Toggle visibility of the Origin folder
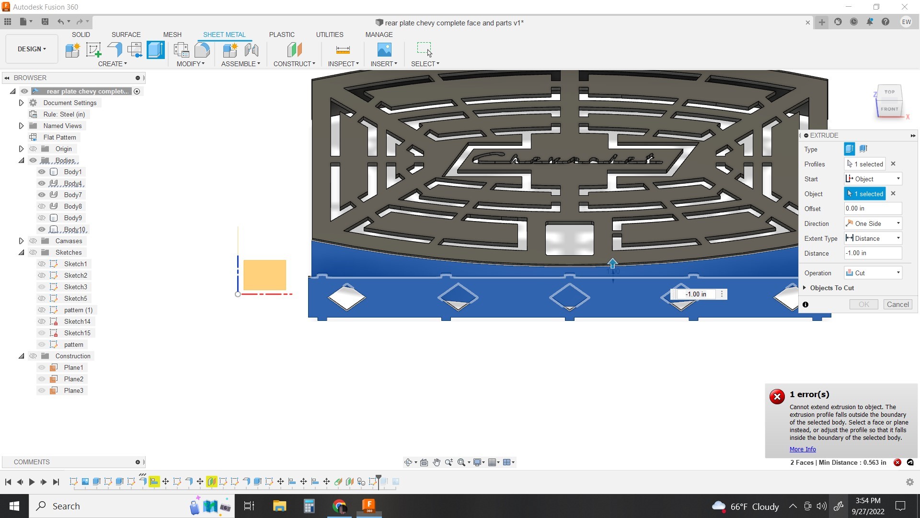920x518 pixels. (33, 149)
